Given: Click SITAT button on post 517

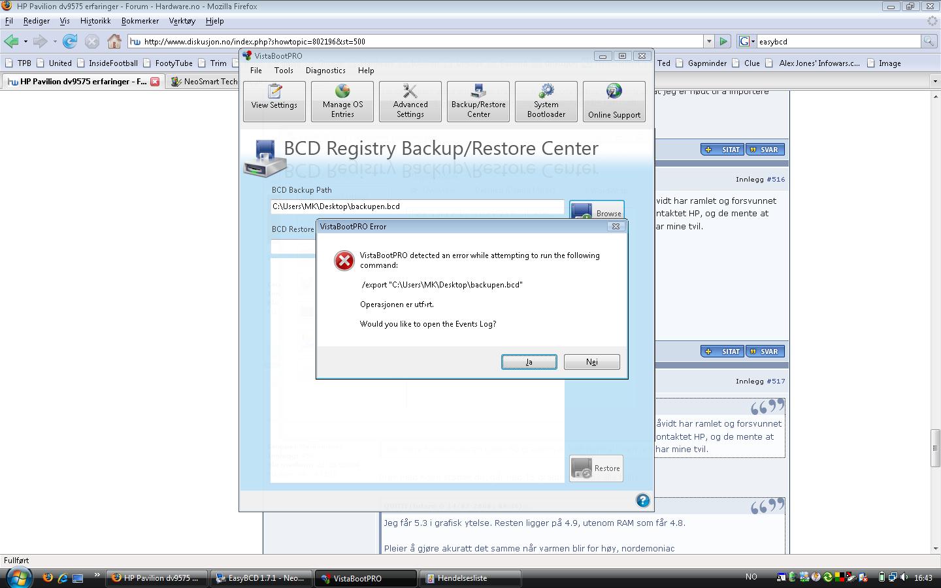Looking at the screenshot, I should point(722,351).
